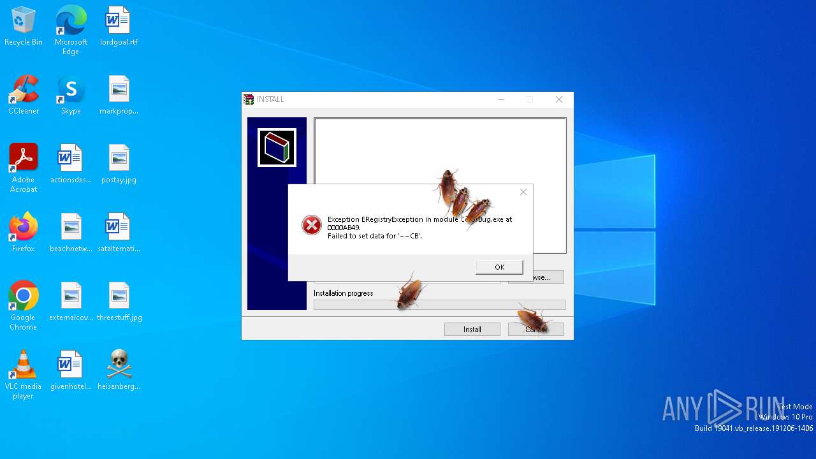
Task: Open the CCleaner shortcut
Action: click(24, 95)
